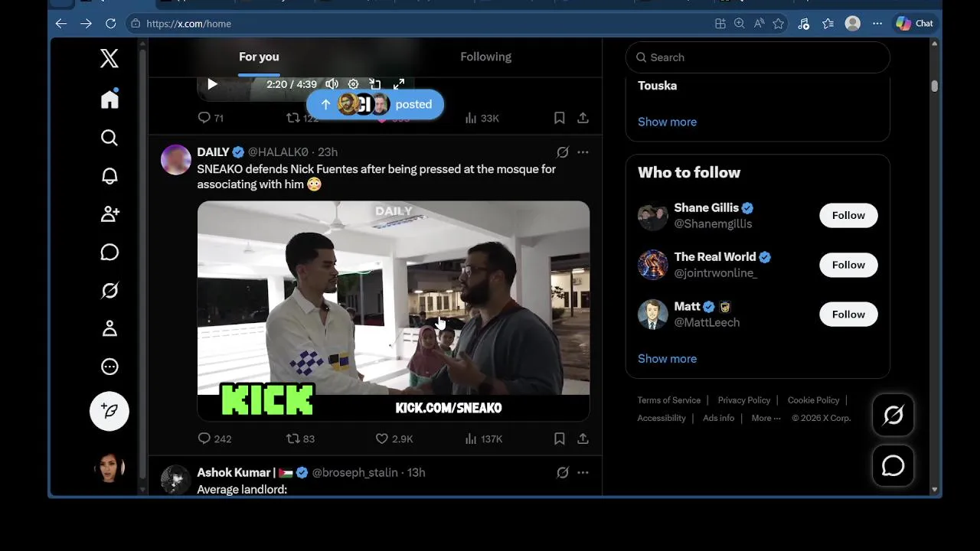Switch to the For you tab
The width and height of the screenshot is (980, 551).
tap(259, 57)
